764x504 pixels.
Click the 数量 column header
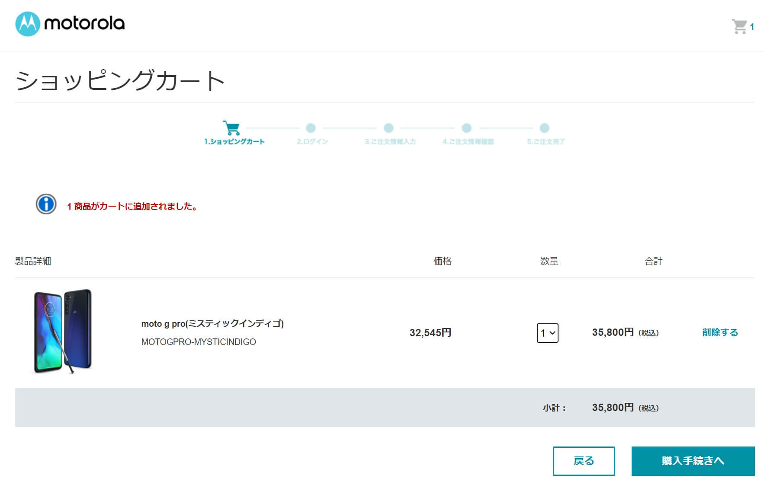pos(549,261)
